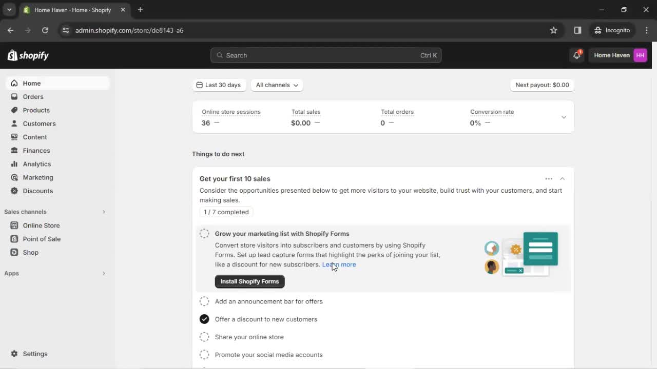657x369 pixels.
Task: Click the Shopify logo
Action: click(28, 55)
